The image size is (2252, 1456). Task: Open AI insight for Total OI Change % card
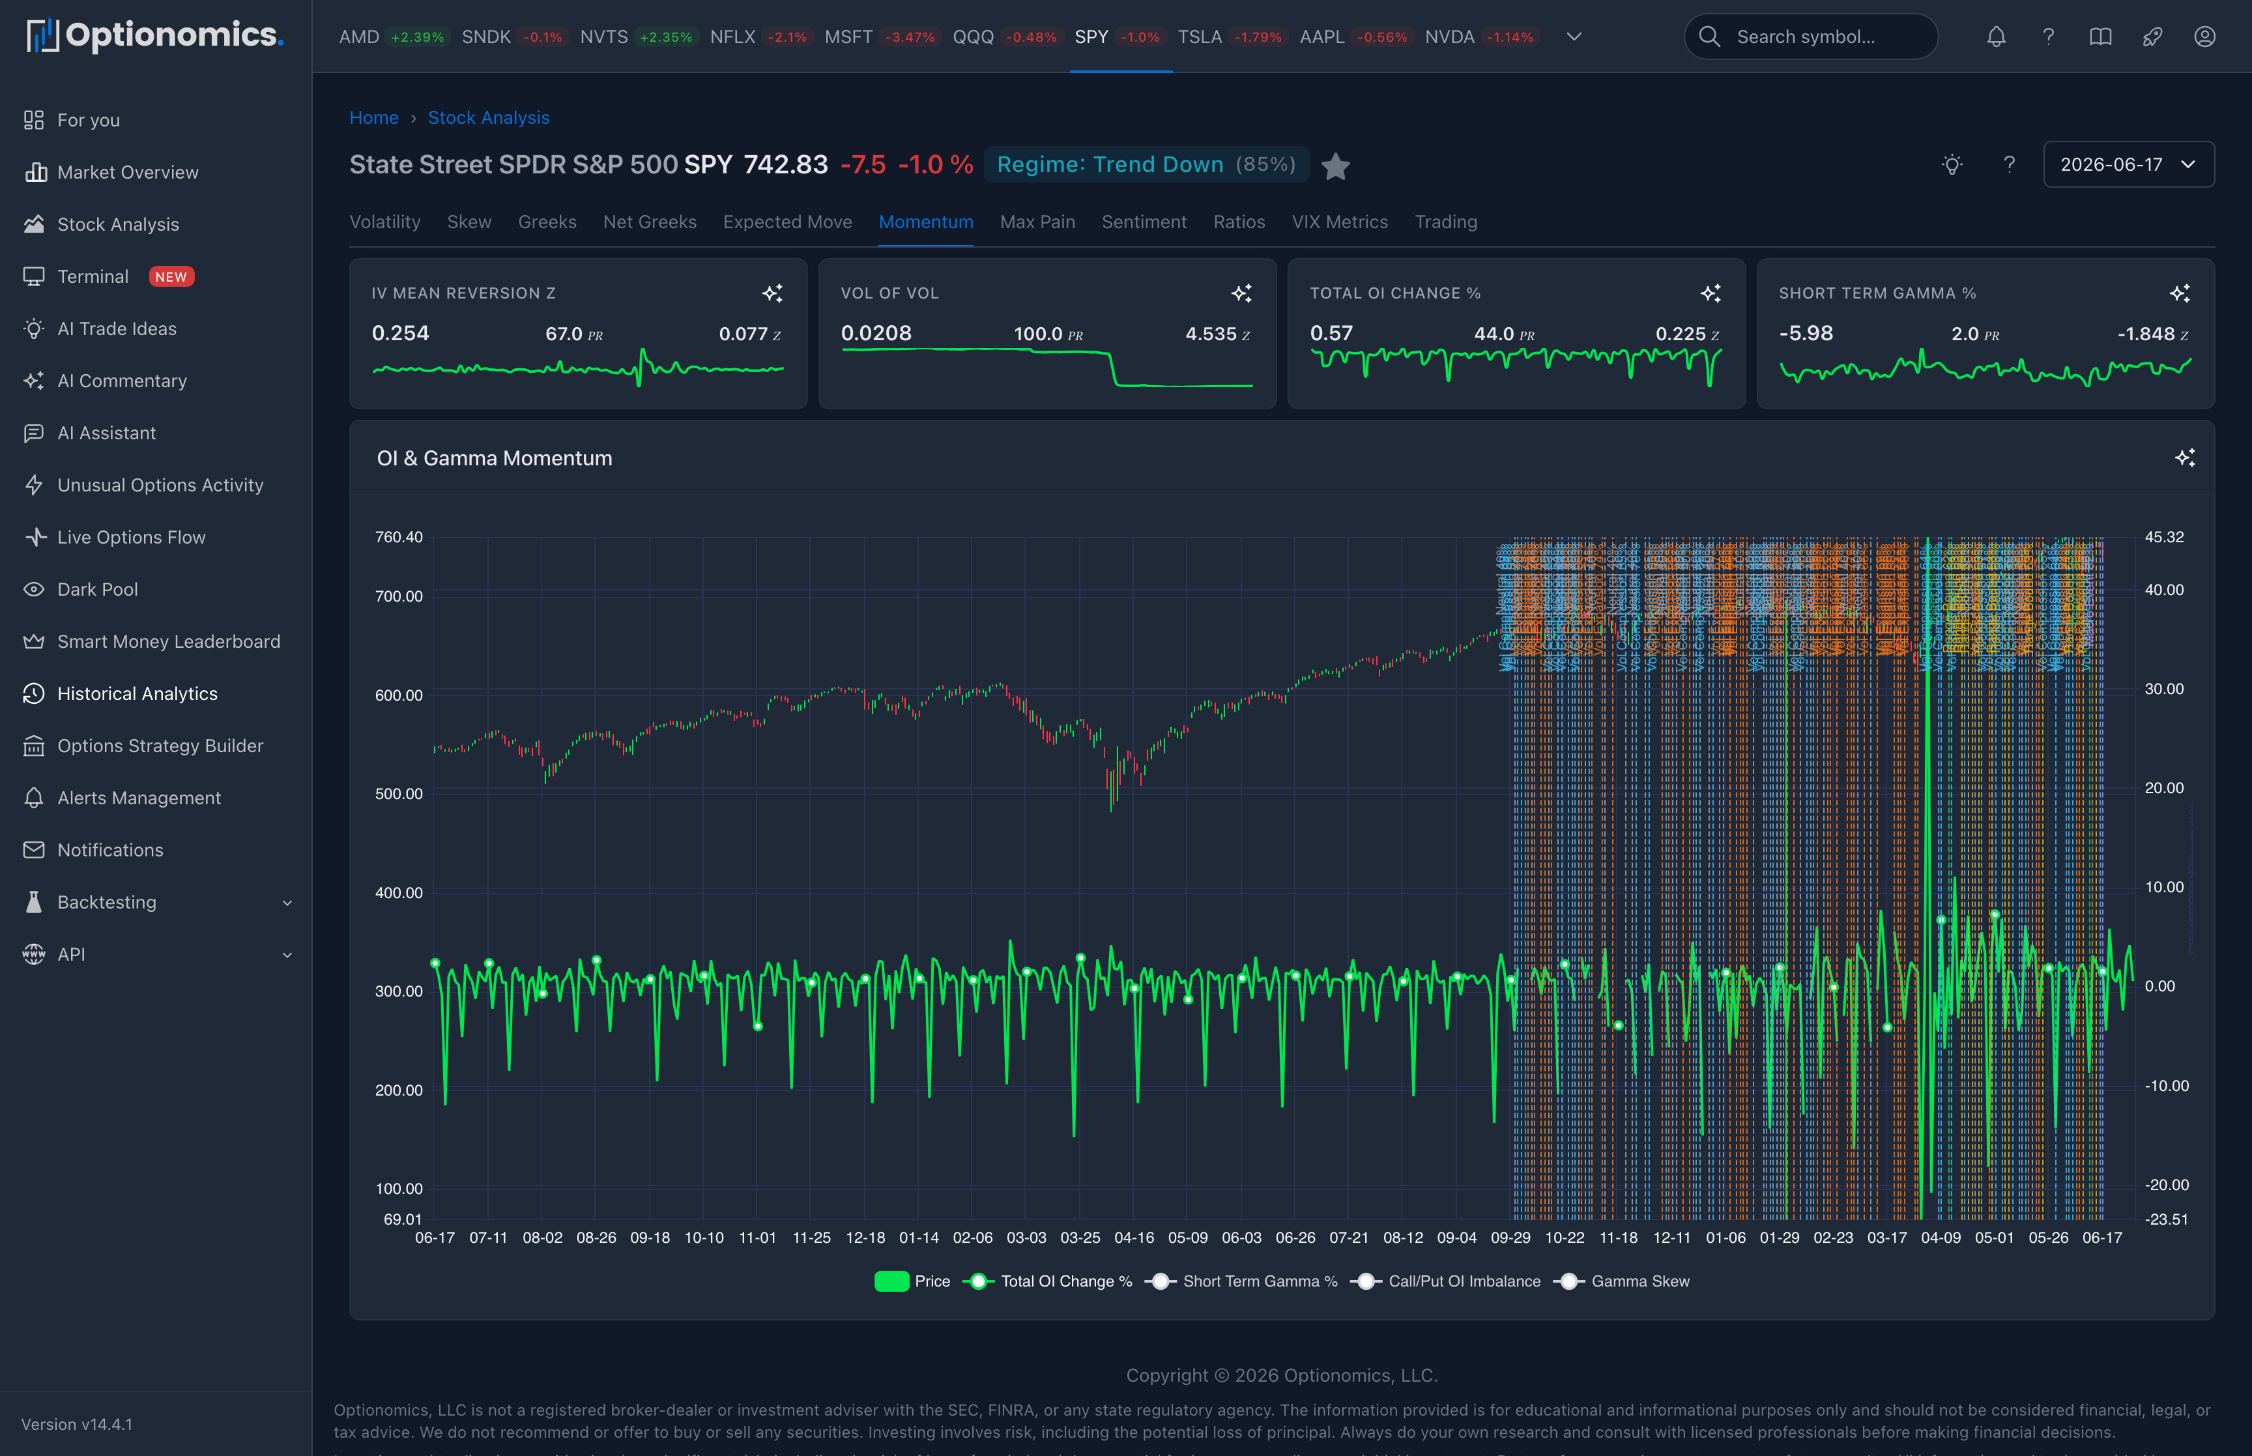[x=1710, y=293]
